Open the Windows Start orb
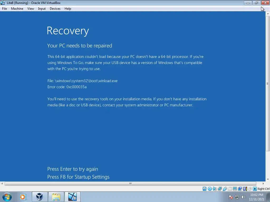270x202 pixels. [x=7, y=197]
